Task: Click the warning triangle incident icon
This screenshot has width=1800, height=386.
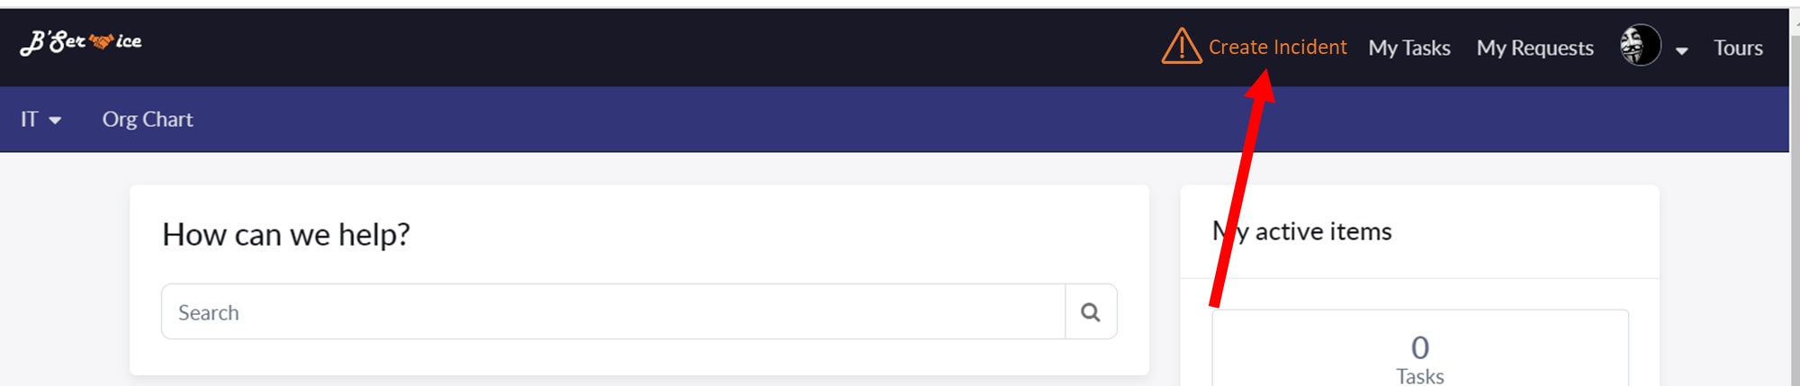Action: pos(1182,46)
